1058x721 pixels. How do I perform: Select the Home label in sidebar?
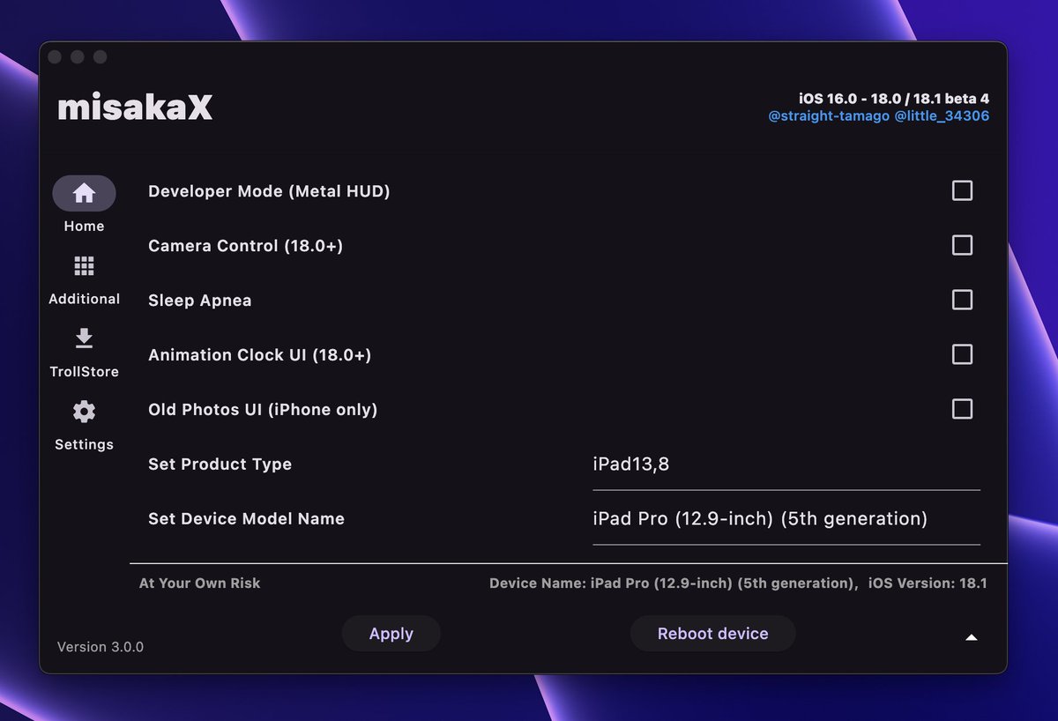(x=84, y=227)
